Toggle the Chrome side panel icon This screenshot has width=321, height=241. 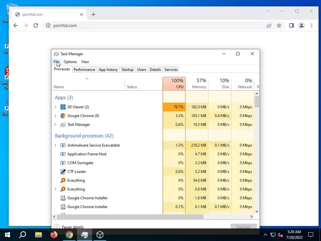point(292,25)
